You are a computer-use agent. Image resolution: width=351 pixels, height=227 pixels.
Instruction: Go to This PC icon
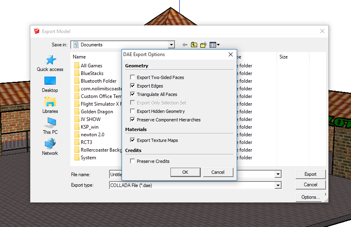tap(50, 123)
